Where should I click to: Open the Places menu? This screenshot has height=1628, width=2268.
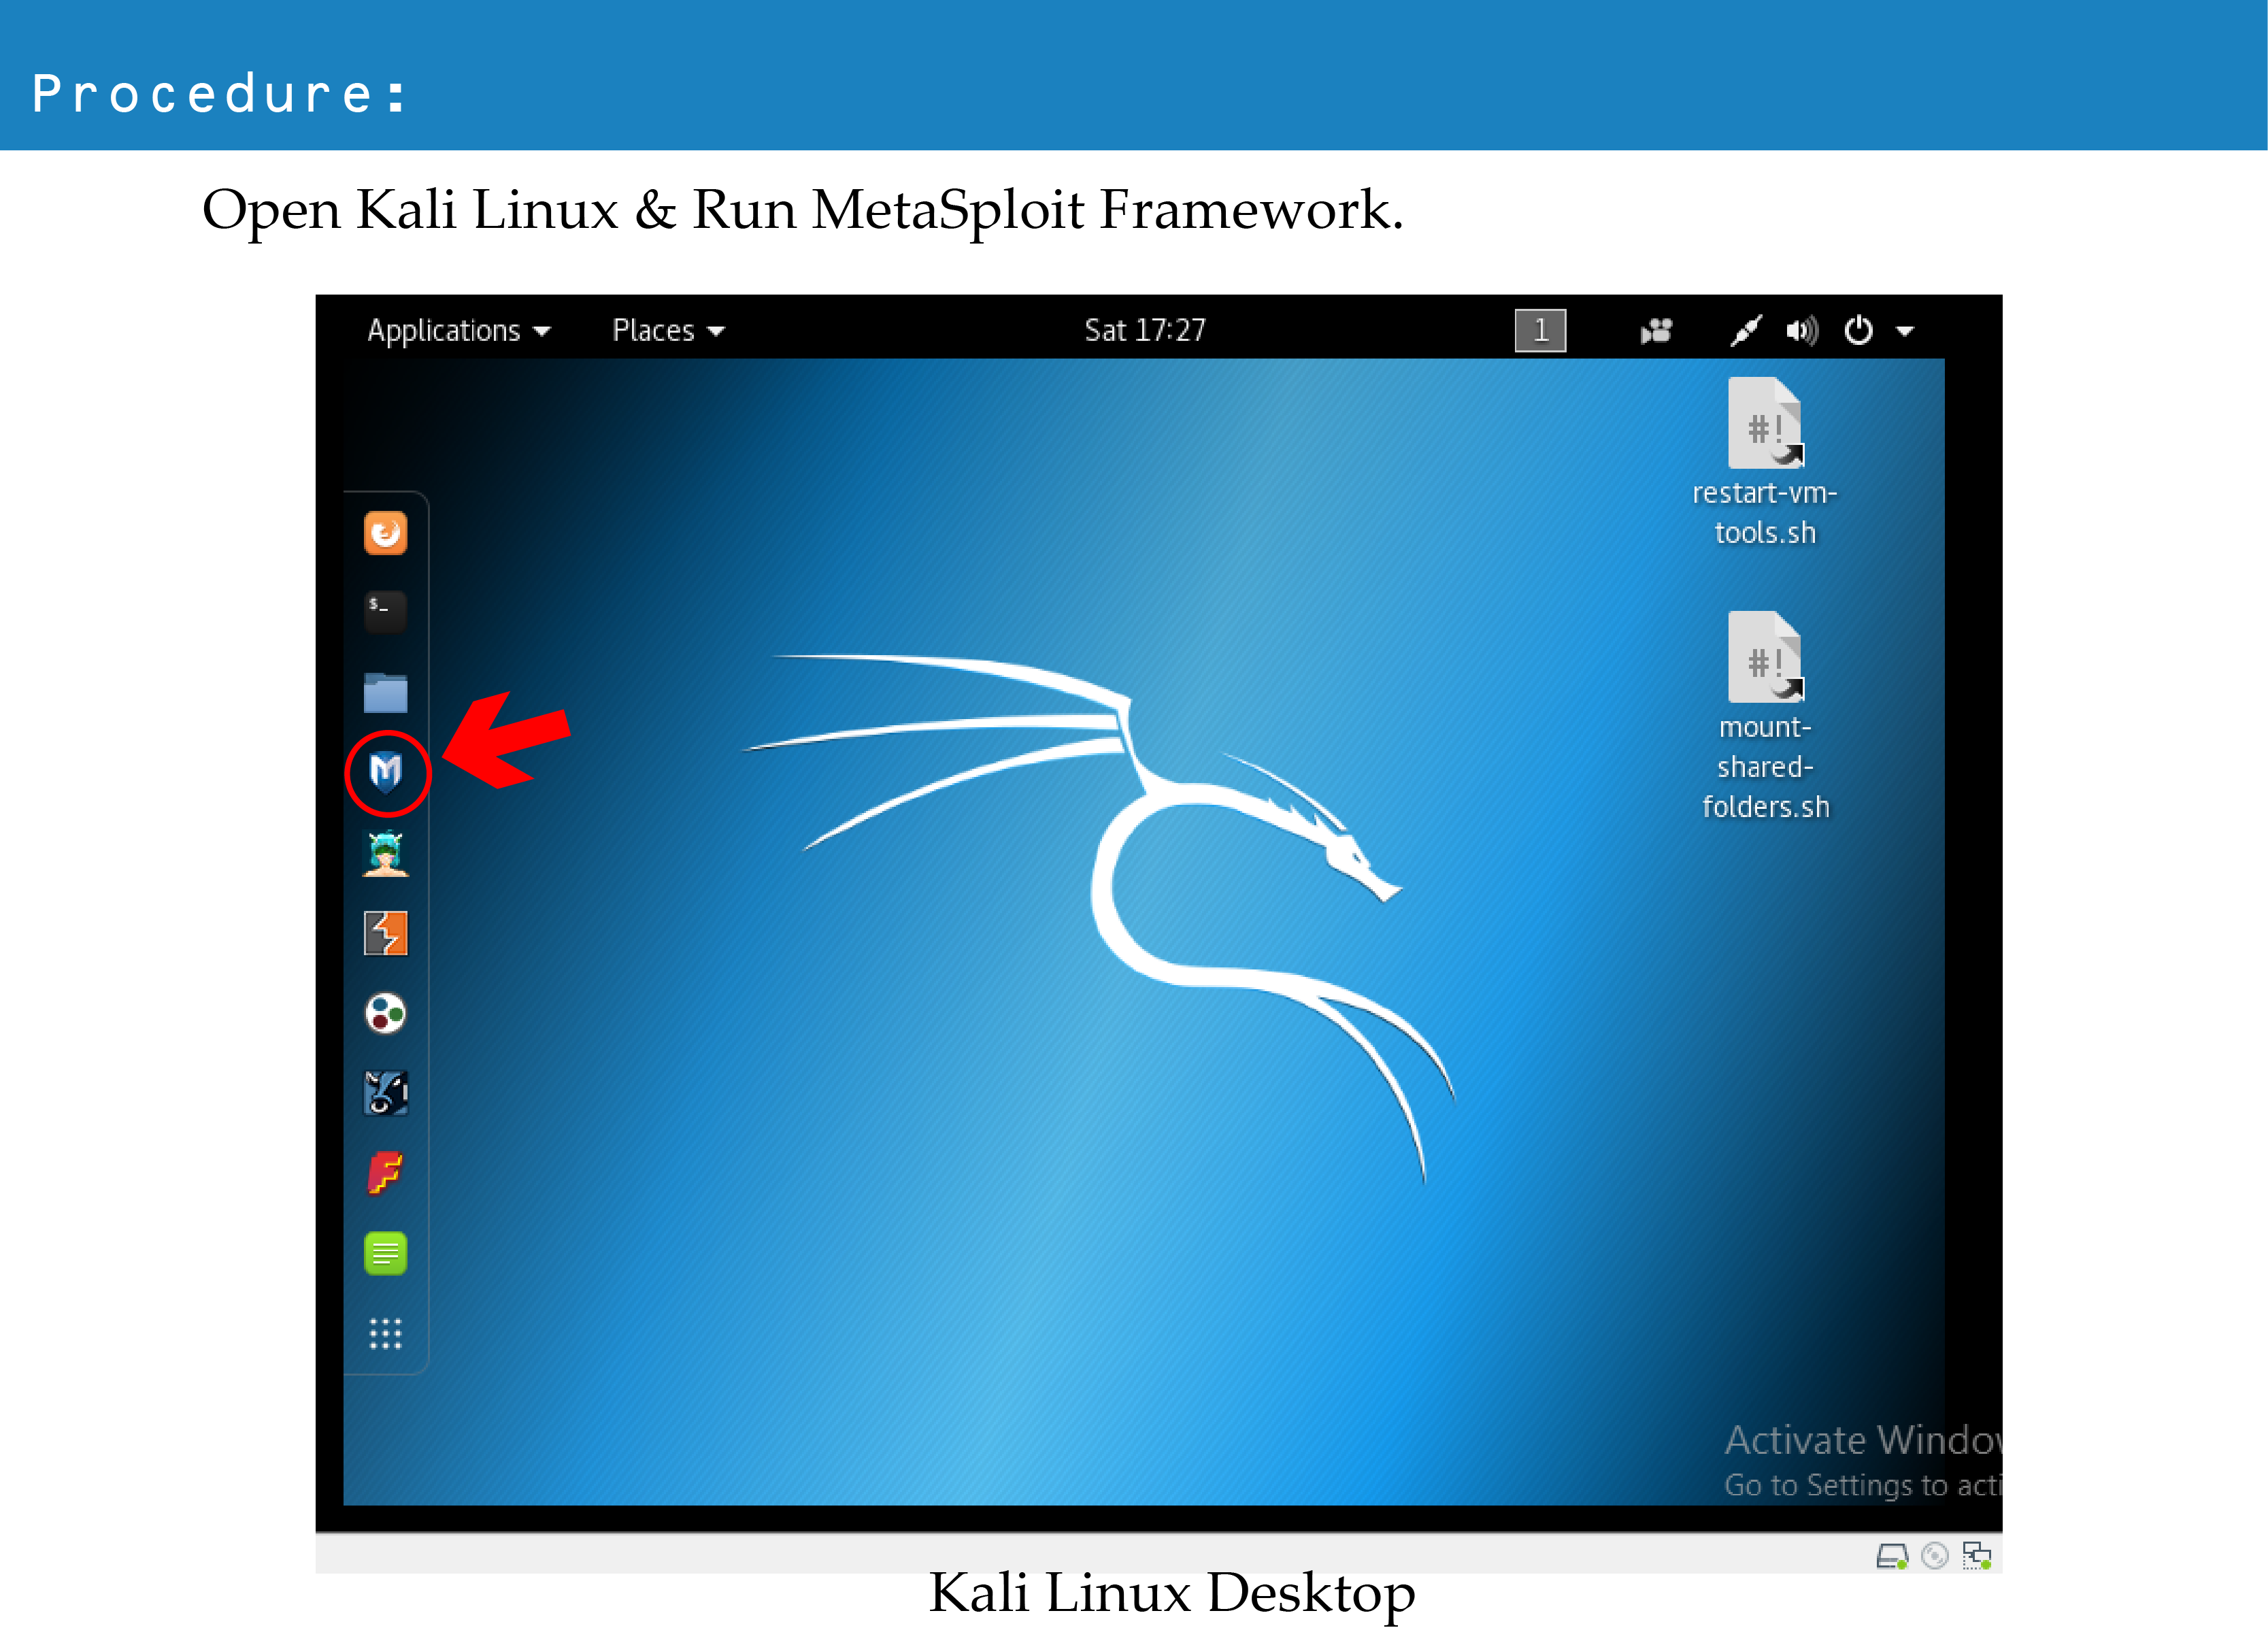point(668,331)
